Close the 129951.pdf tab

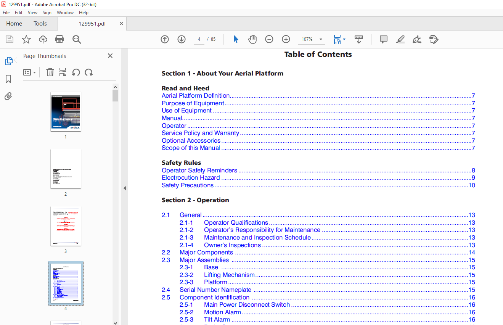coord(122,23)
